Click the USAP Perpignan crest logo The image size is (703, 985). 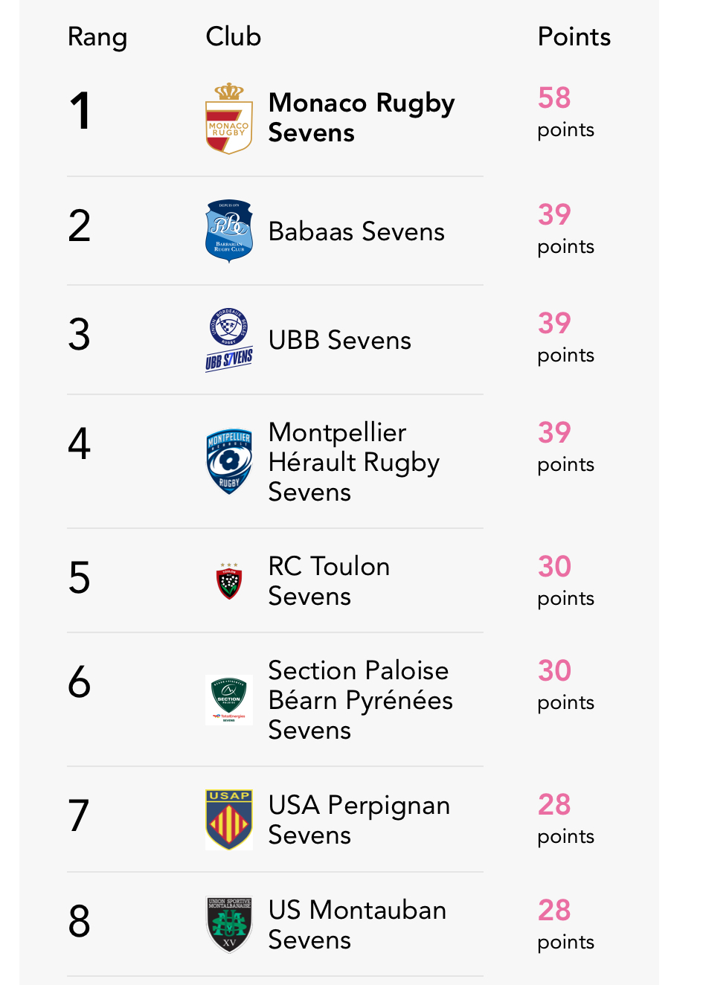pos(228,820)
